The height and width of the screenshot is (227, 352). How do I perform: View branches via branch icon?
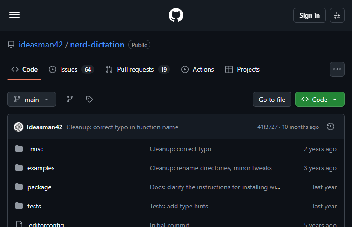pos(69,99)
